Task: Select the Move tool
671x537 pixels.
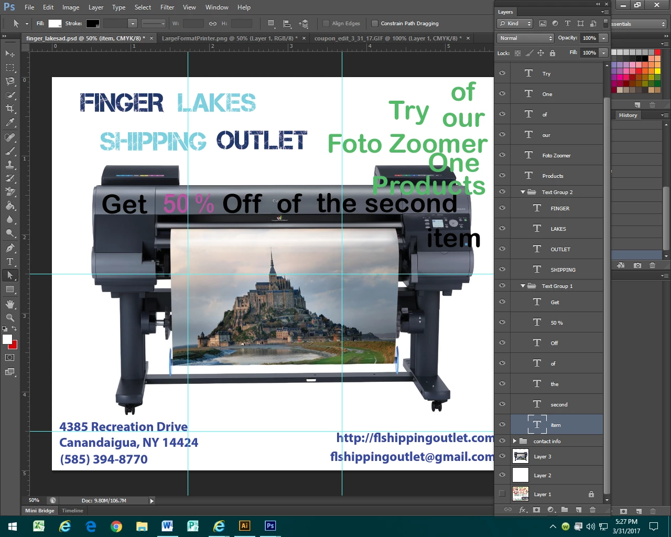Action: (10, 53)
